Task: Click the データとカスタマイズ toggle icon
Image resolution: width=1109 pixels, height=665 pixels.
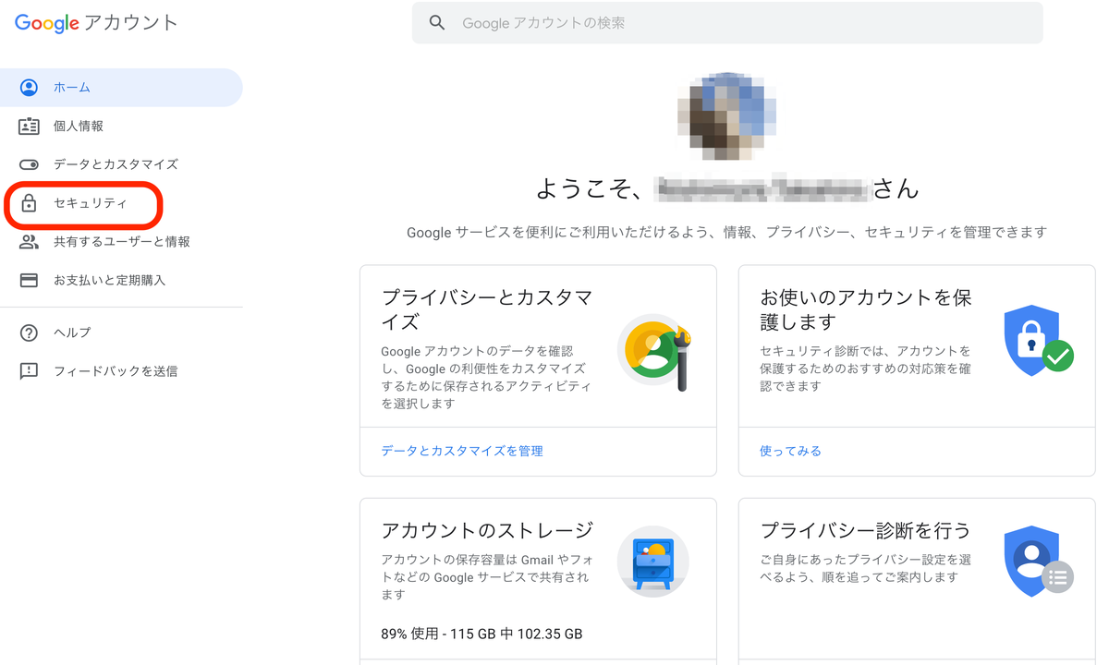Action: point(29,164)
